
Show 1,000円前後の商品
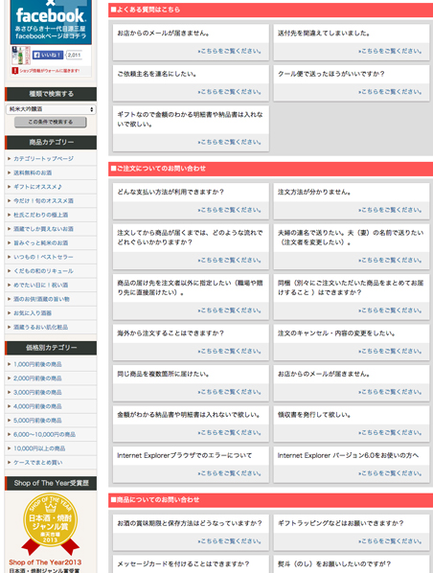coord(37,364)
